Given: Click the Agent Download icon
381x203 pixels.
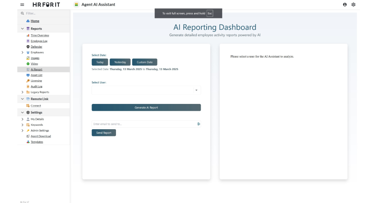Looking at the screenshot, I should (x=28, y=136).
